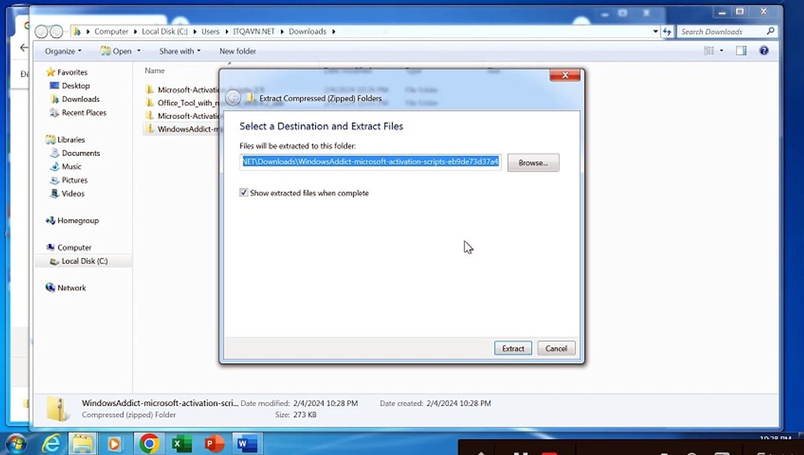Select Favorites in navigation pane

click(x=72, y=72)
